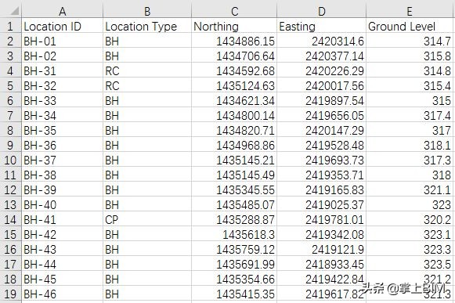Viewport: 455px width, 303px height.
Task: Click northing value 1434706.64
Action: coord(234,56)
